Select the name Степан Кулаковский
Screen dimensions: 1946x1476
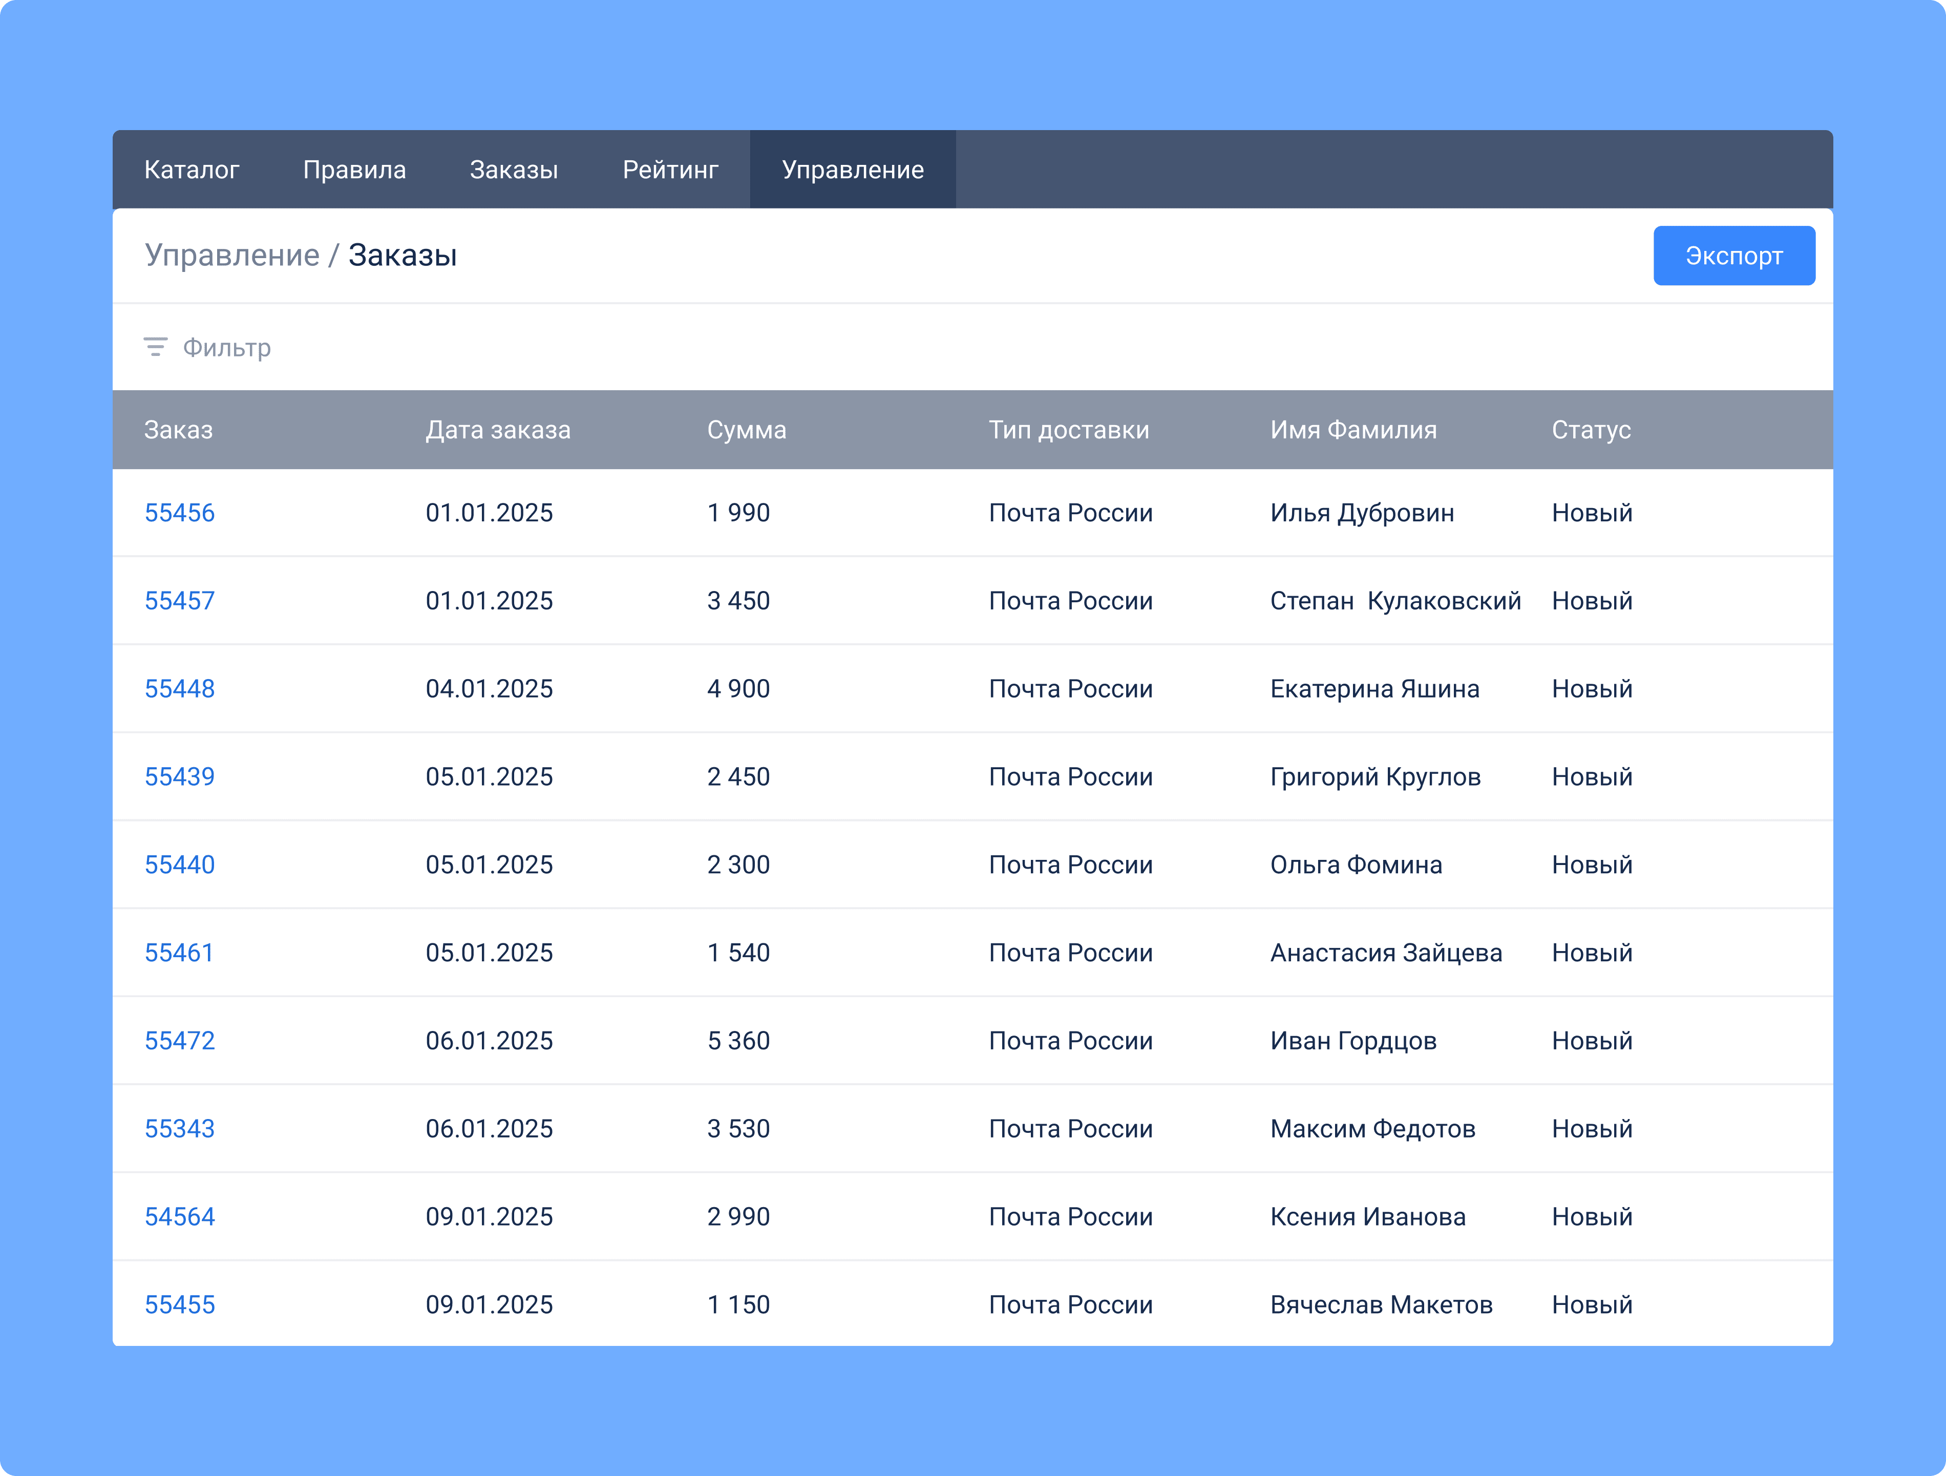1395,601
